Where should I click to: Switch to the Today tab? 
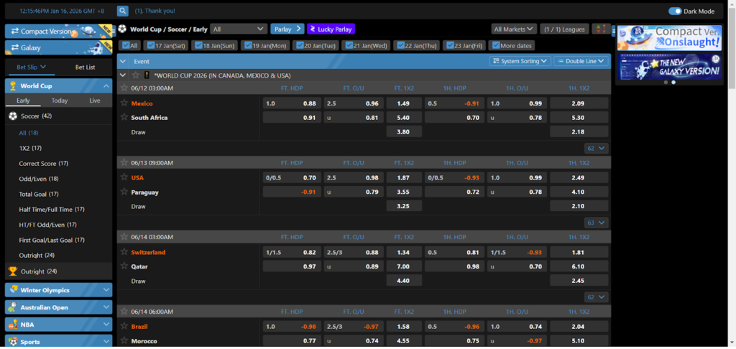coord(60,101)
